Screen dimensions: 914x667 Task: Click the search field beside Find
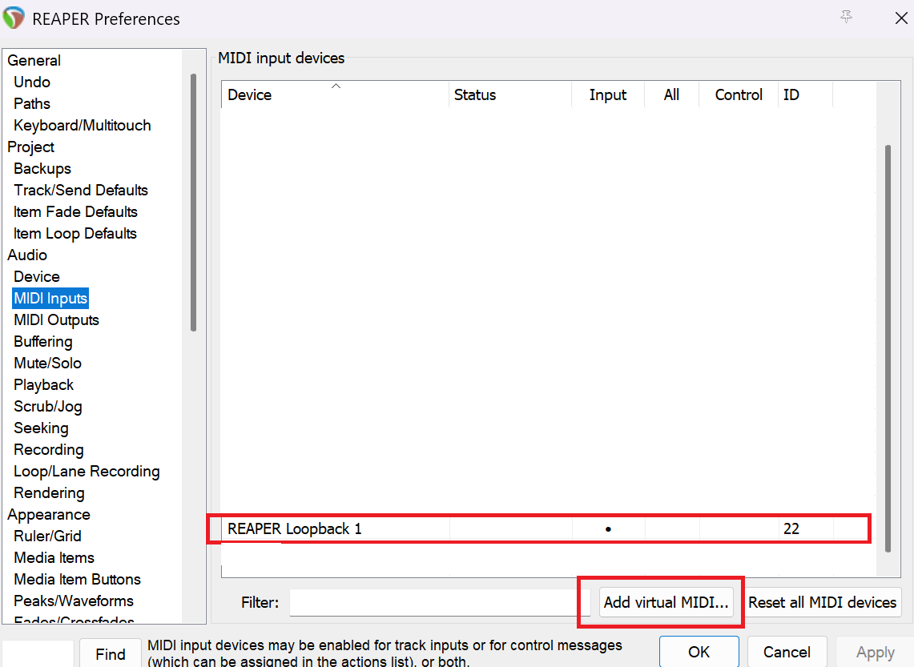(x=38, y=653)
